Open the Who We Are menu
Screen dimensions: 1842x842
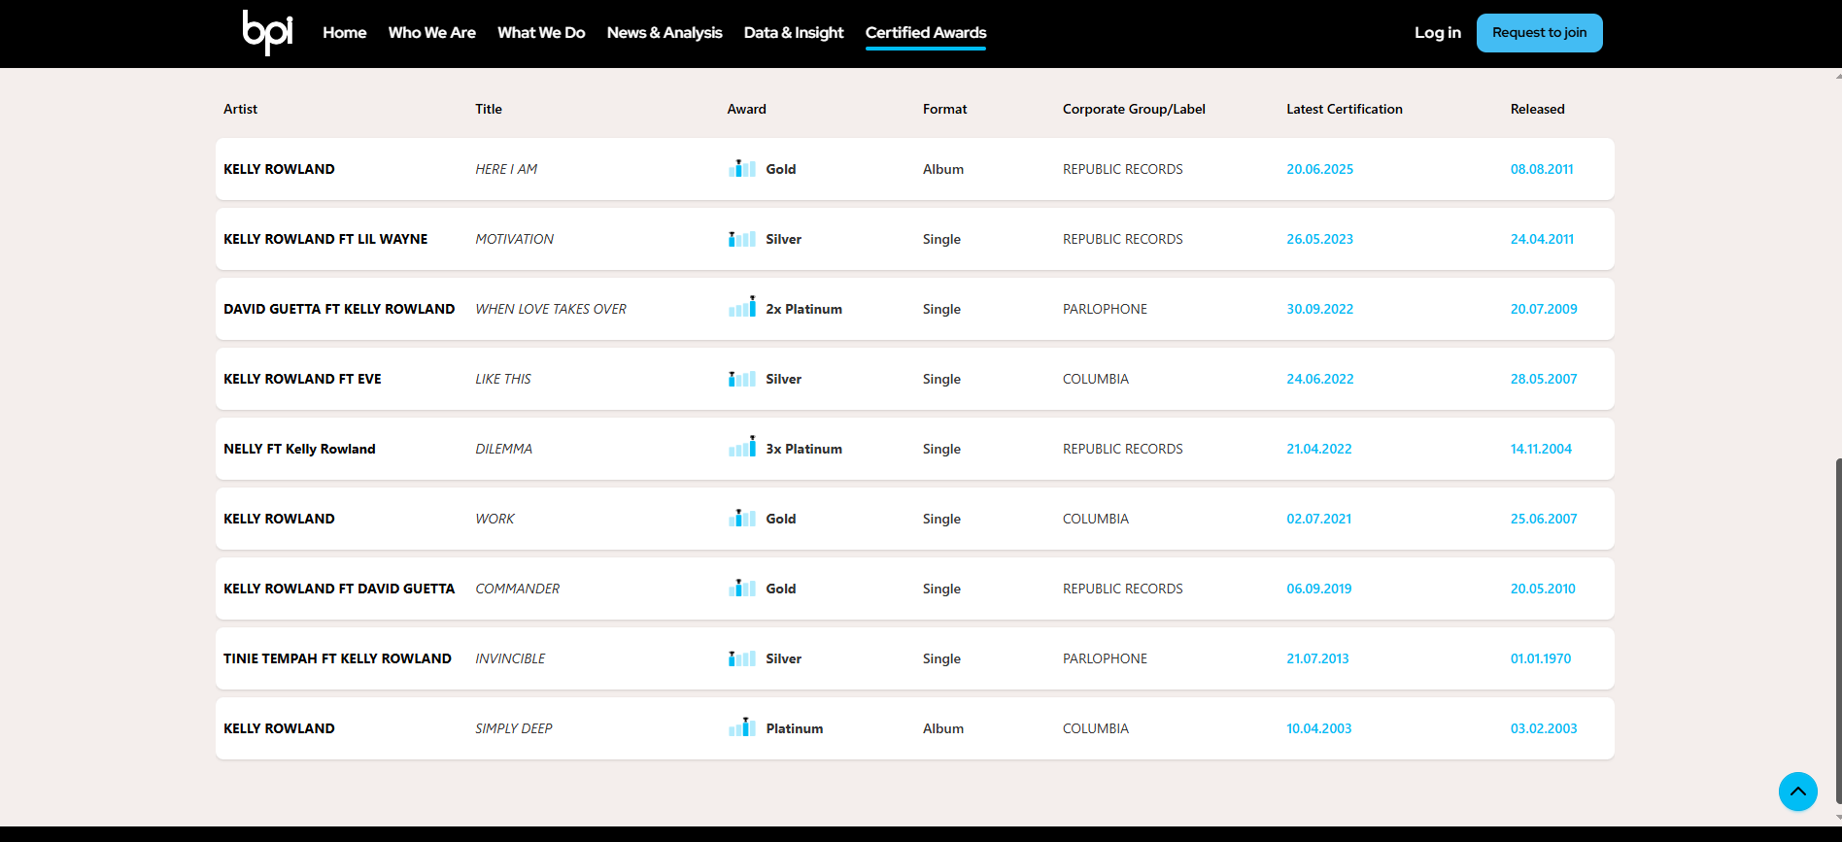(x=432, y=33)
